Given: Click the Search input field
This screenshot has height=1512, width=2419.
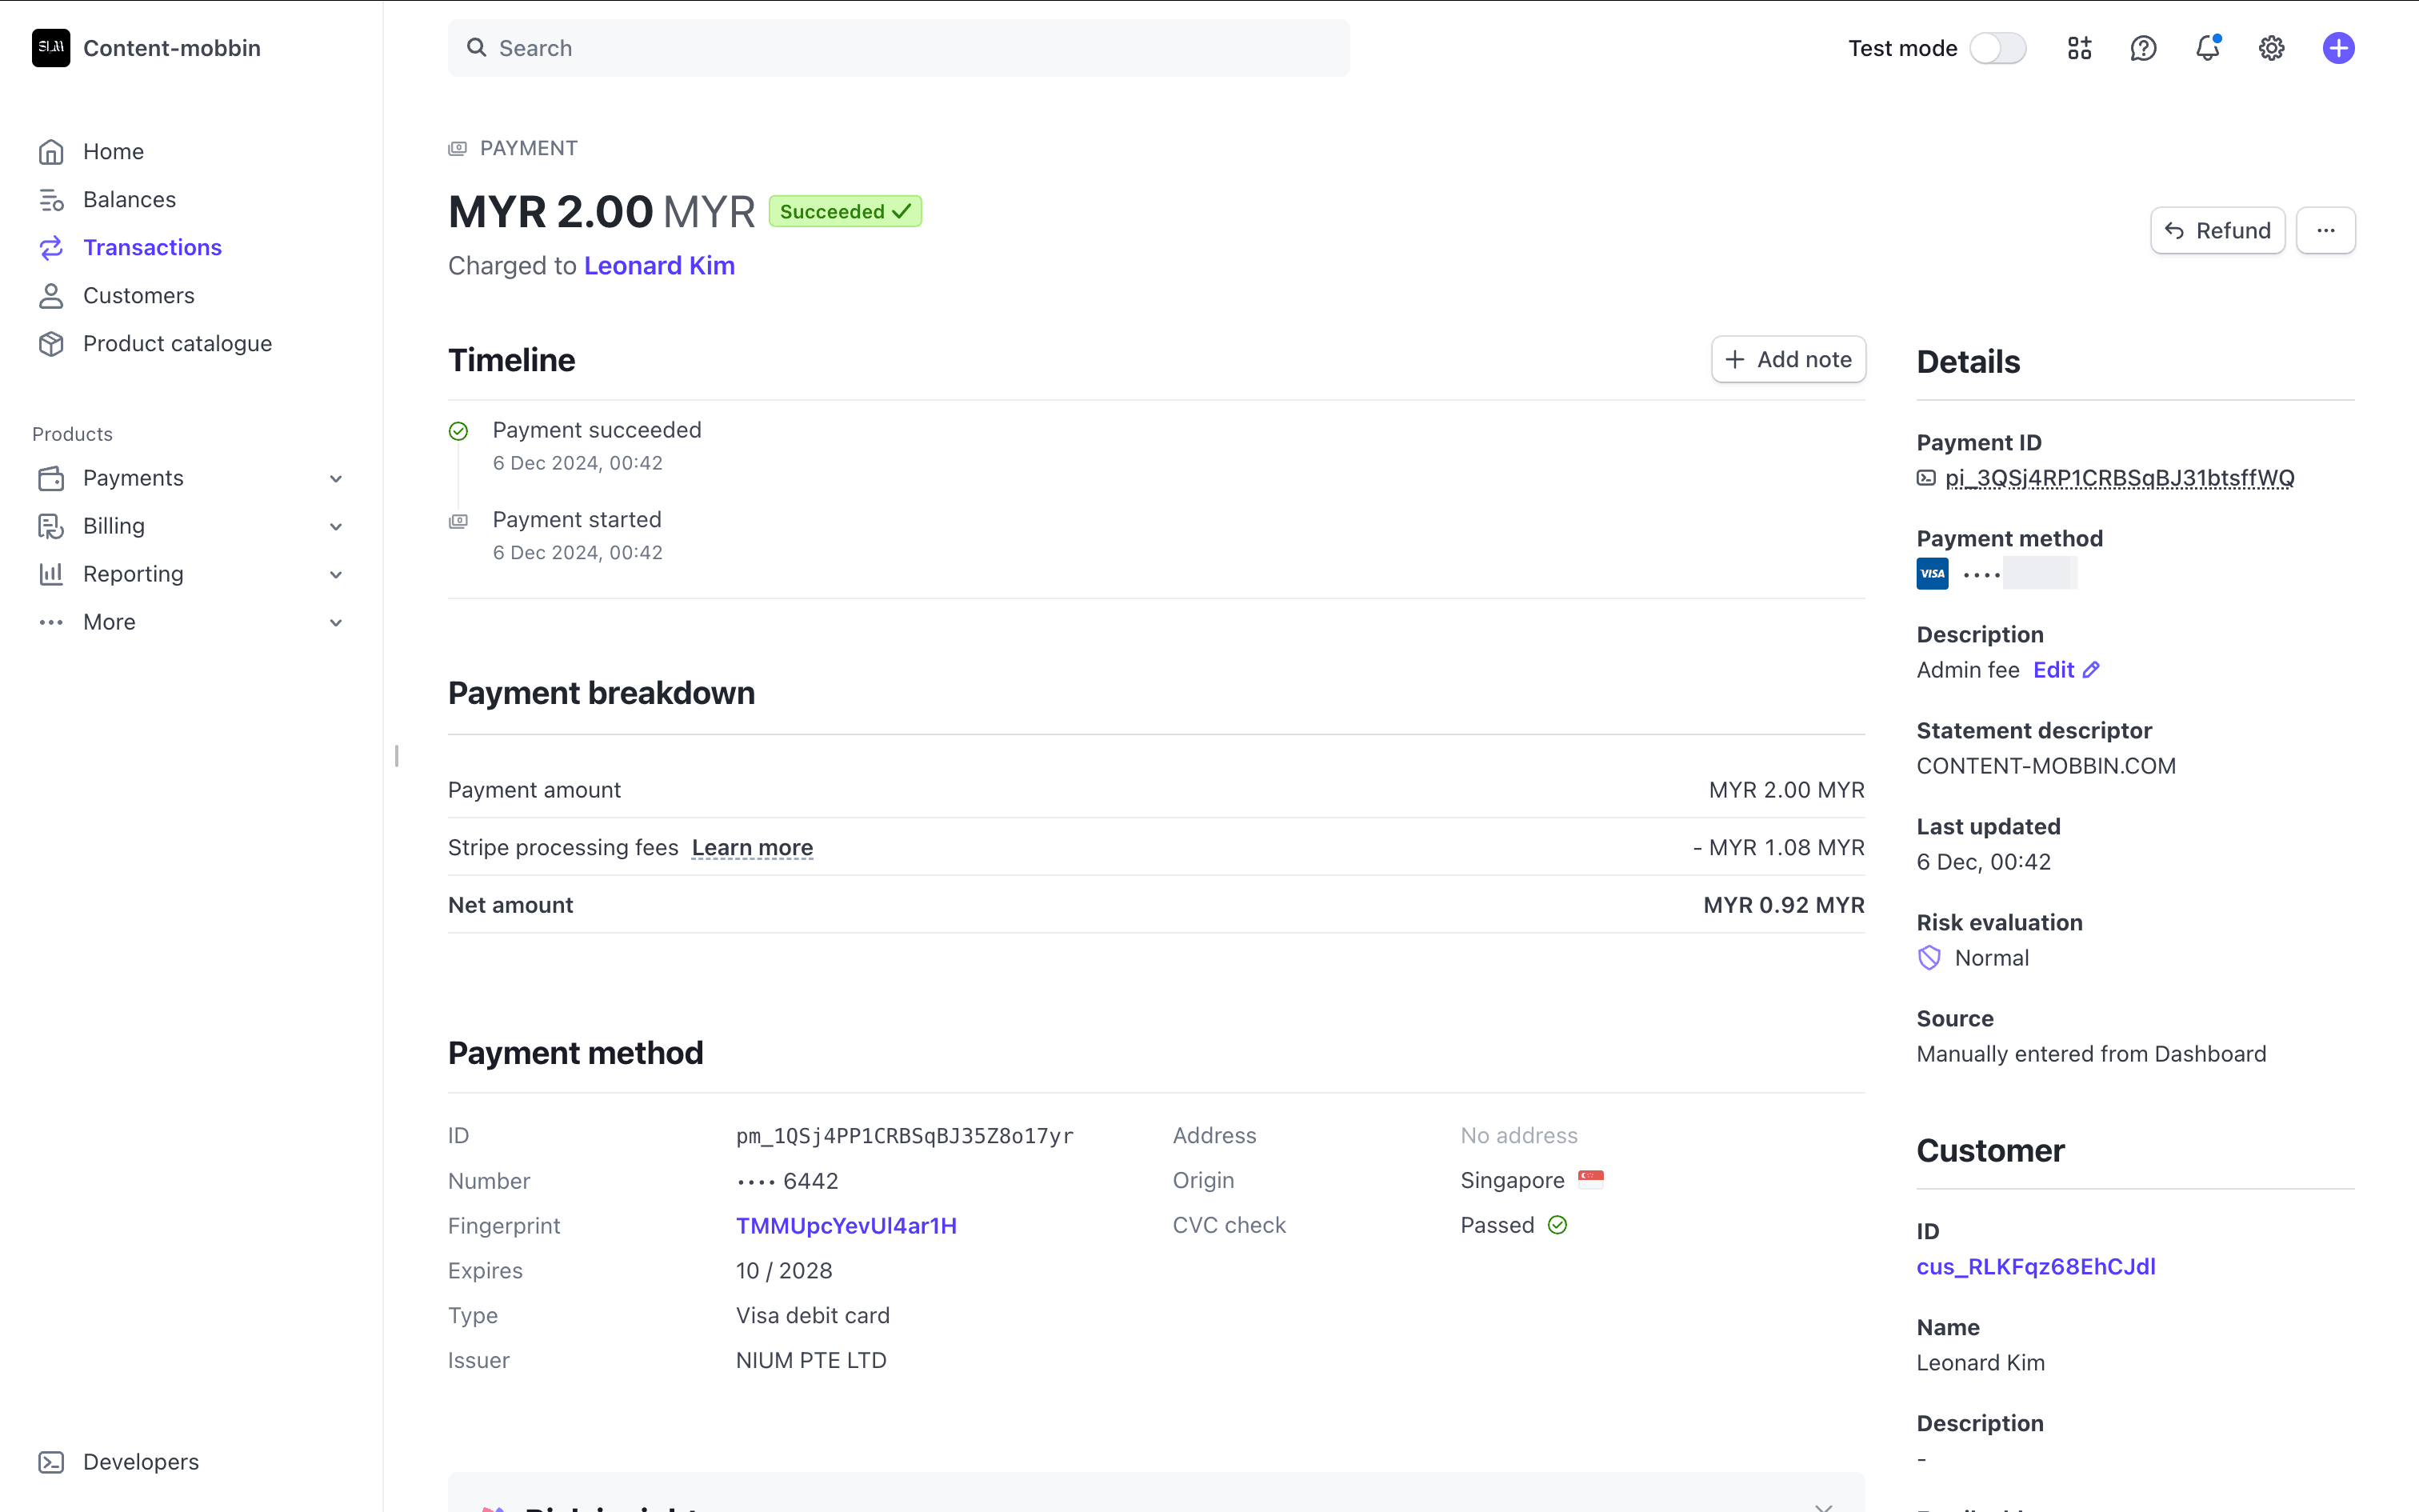Looking at the screenshot, I should [900, 48].
